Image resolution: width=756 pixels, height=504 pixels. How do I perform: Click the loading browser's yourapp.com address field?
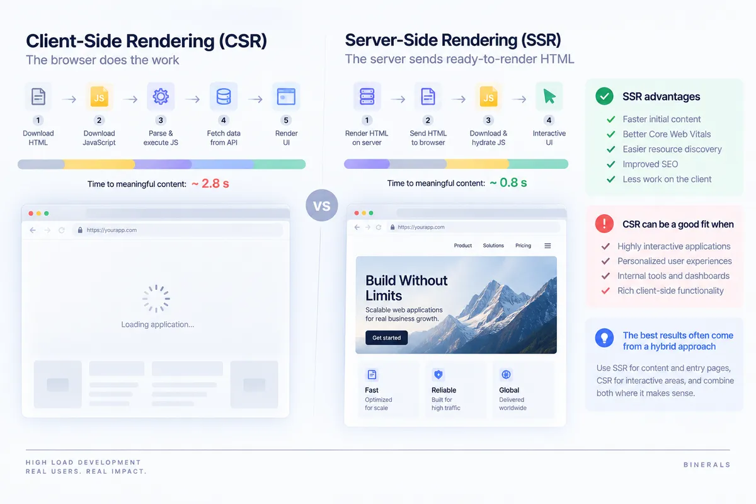(x=178, y=231)
